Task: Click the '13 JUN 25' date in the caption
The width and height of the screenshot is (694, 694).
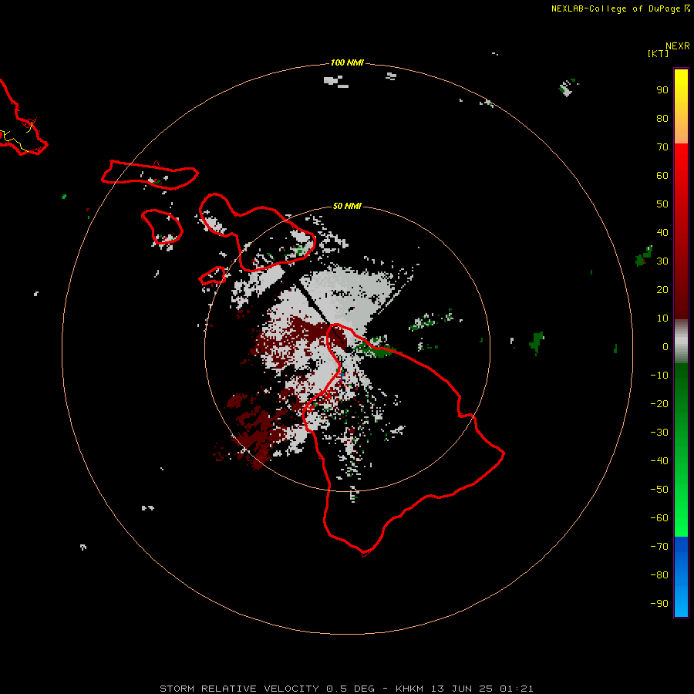Action: click(462, 689)
